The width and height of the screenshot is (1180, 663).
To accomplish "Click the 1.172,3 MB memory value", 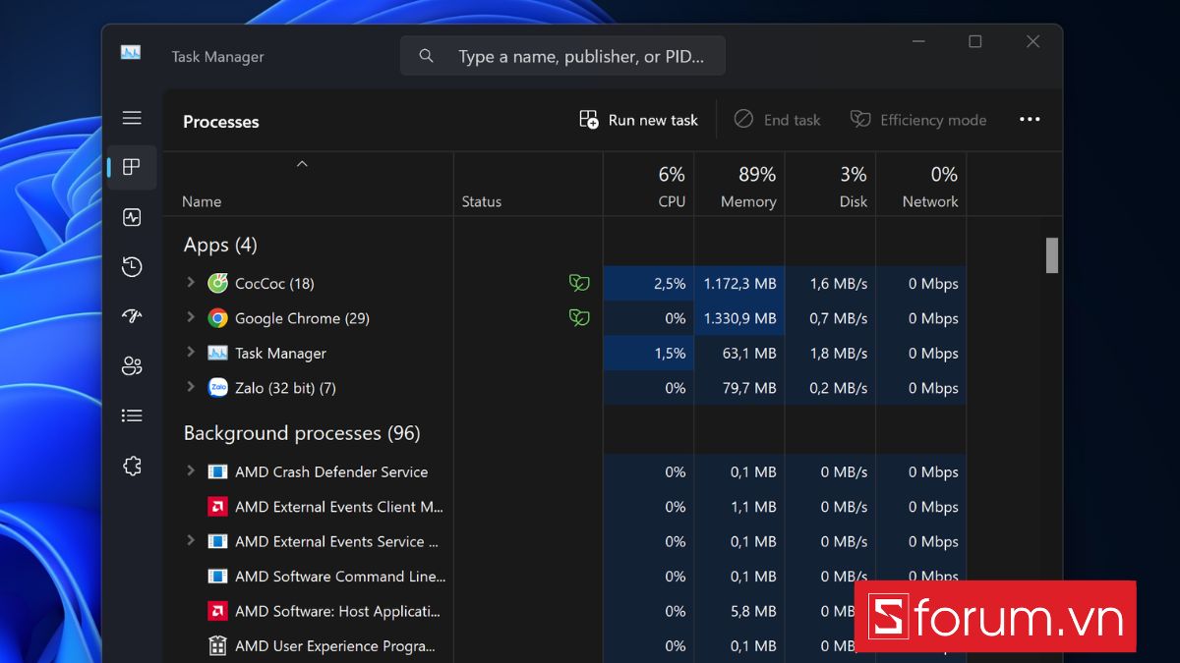I will tap(739, 283).
